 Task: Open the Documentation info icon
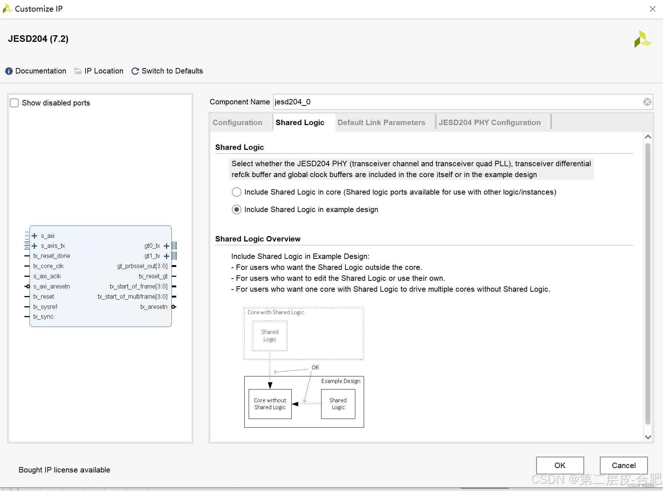[9, 71]
